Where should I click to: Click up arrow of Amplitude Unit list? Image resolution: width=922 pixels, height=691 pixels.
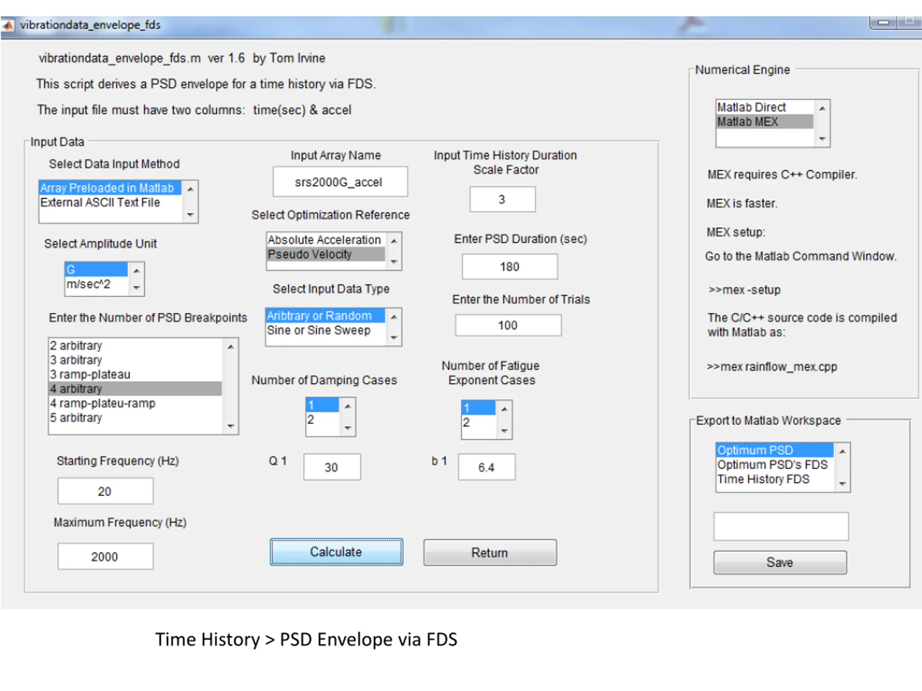136,271
